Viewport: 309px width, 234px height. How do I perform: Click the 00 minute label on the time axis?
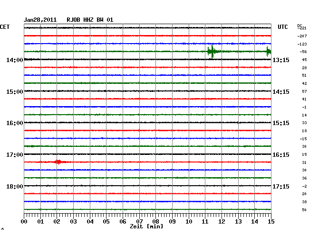click(x=24, y=222)
